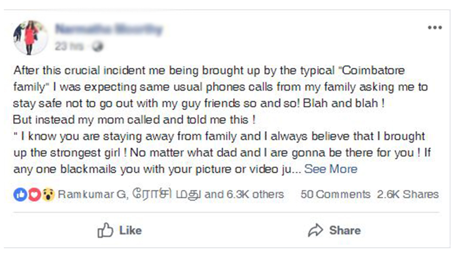Click the globe audience privacy icon
455x257 pixels.
(x=98, y=46)
